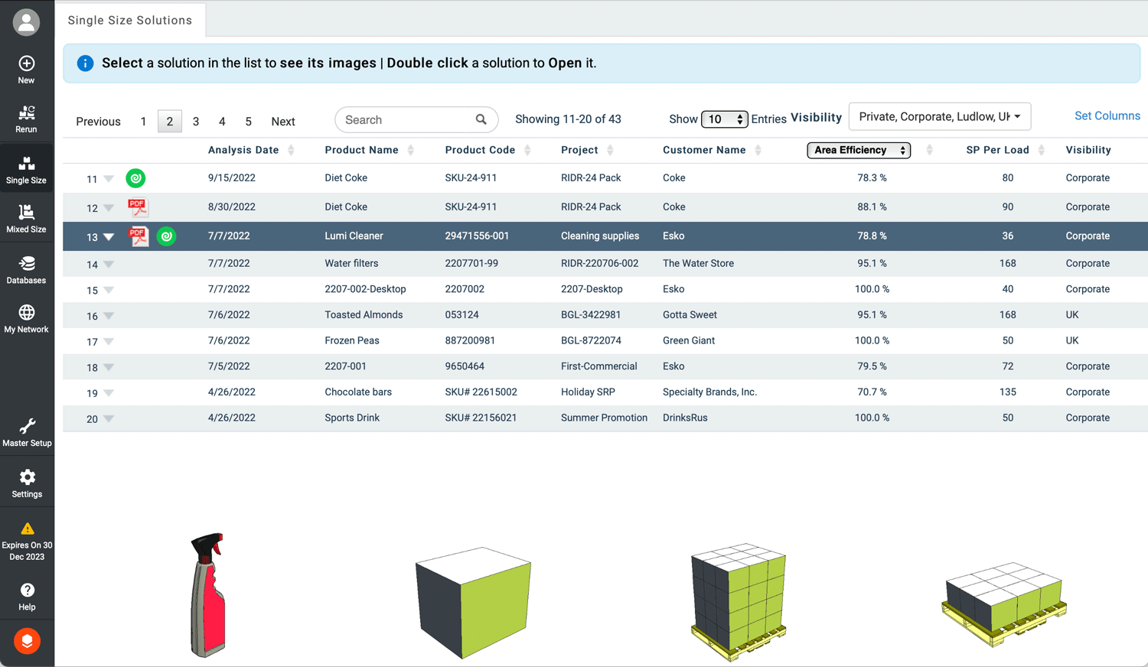Viewport: 1148px width, 667px height.
Task: Change Show entries count selector
Action: 724,119
